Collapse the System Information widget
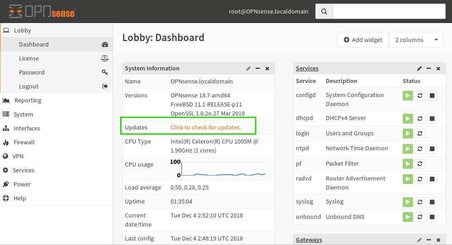Screen dimensions: 452x245 tap(258, 69)
